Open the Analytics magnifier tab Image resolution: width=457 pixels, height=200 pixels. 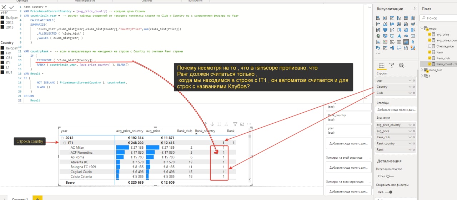(401, 65)
